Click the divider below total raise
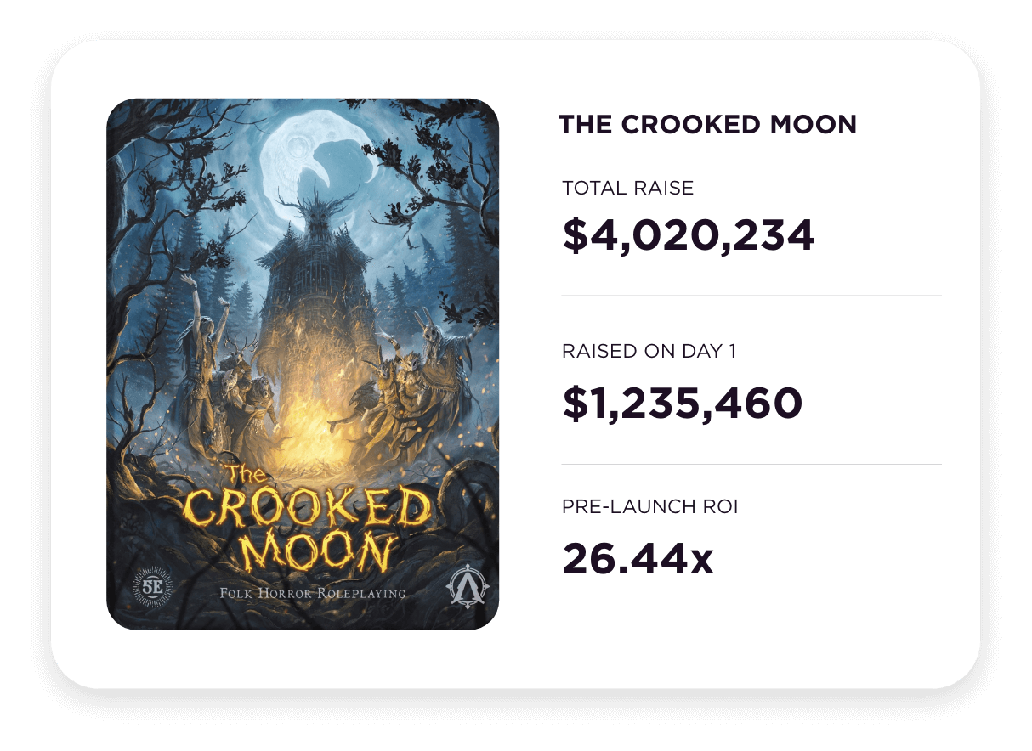 point(751,296)
